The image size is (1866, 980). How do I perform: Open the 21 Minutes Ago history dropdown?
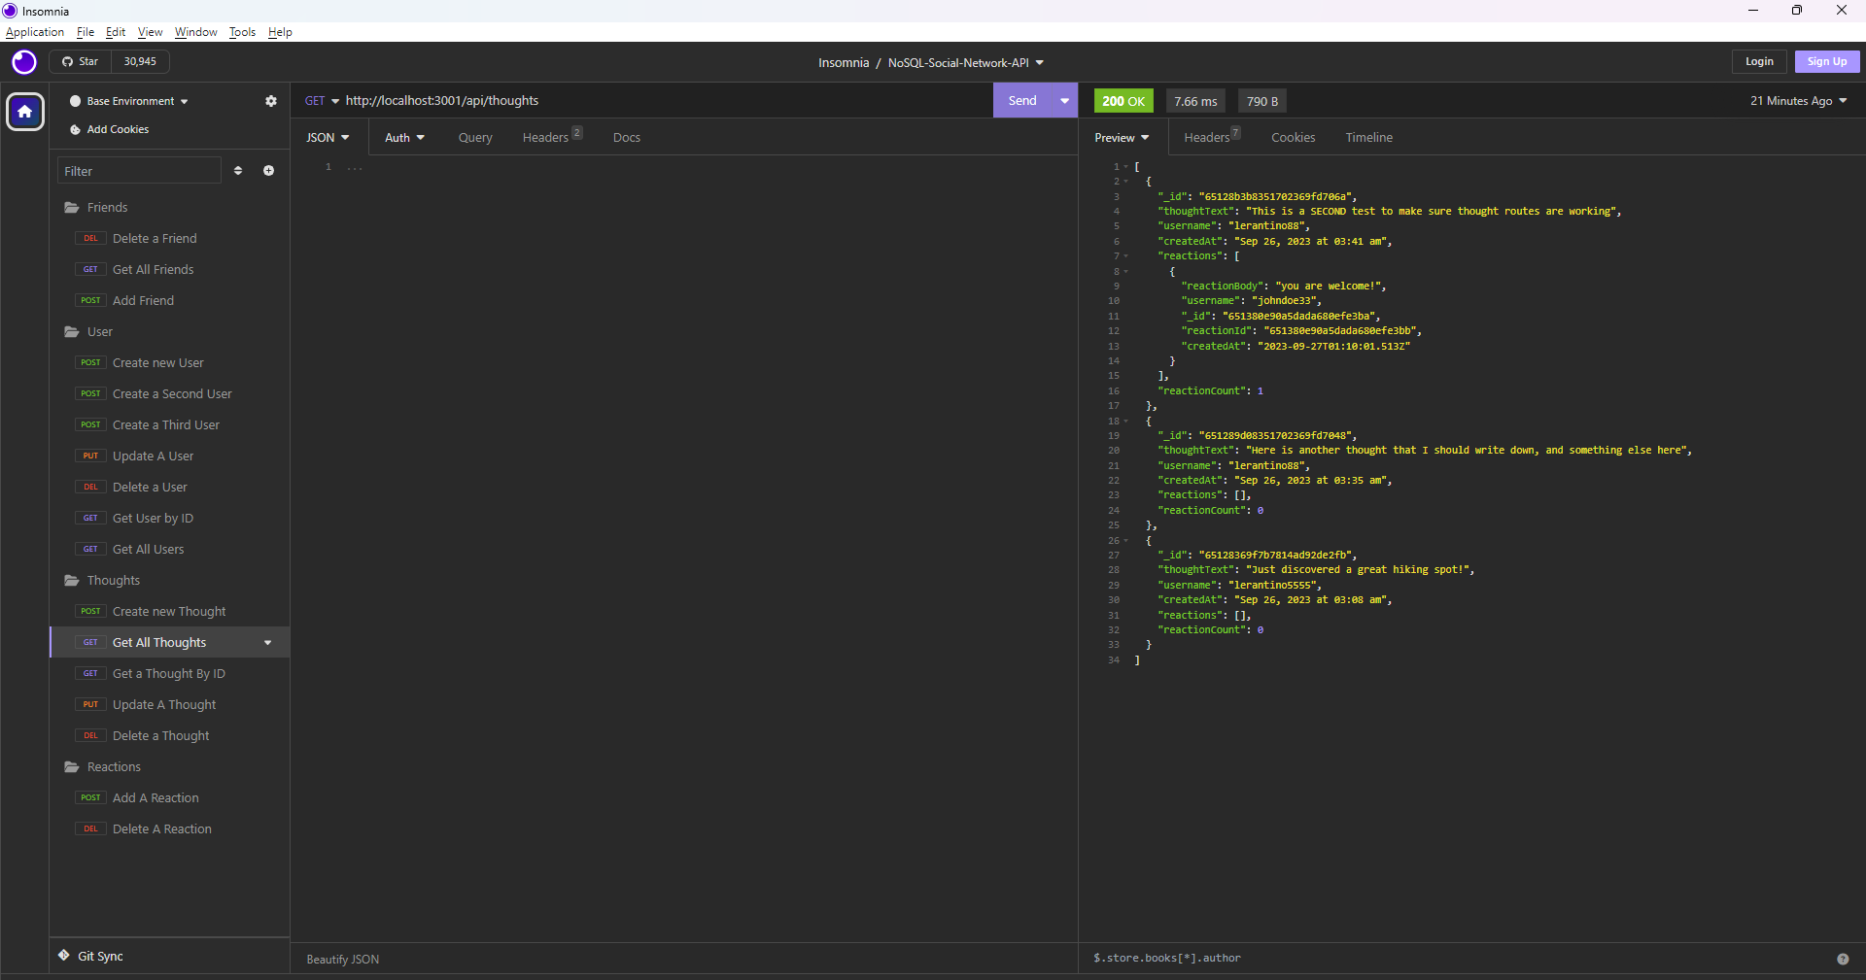[x=1799, y=101]
